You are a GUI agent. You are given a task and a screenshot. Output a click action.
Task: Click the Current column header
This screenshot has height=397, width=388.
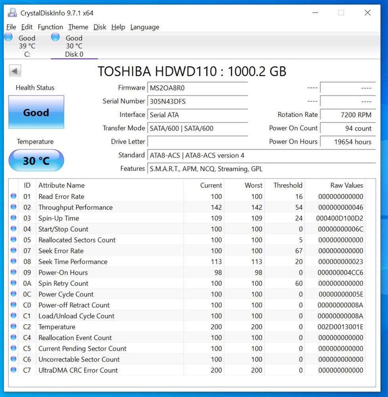(x=211, y=185)
